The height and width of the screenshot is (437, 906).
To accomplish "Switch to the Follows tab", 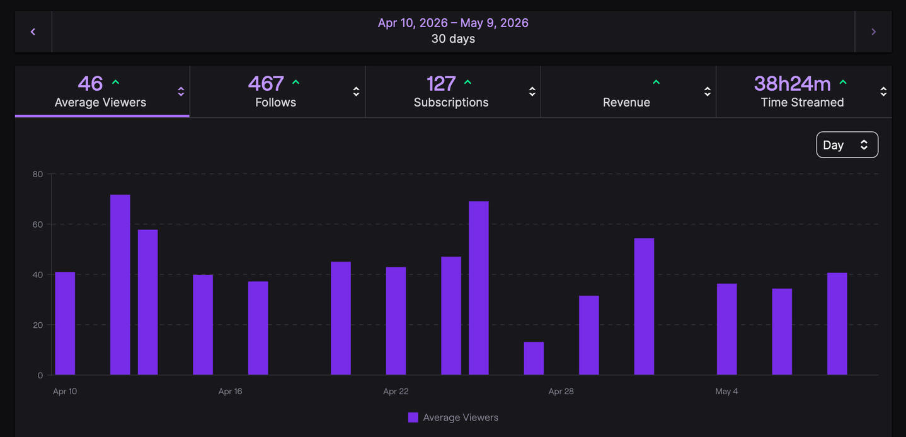I will coord(277,91).
